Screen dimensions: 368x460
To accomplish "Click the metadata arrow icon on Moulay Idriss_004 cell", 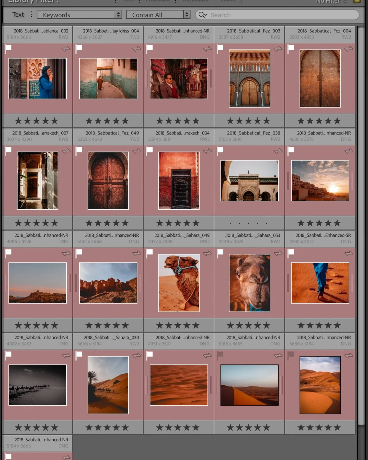I will click(x=137, y=49).
